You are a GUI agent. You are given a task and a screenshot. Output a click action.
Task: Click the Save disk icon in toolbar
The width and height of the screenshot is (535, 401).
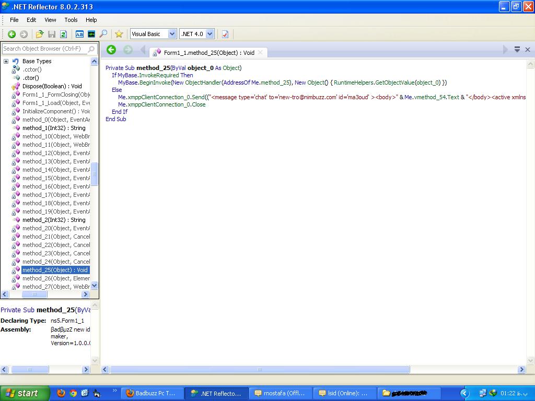(52, 34)
